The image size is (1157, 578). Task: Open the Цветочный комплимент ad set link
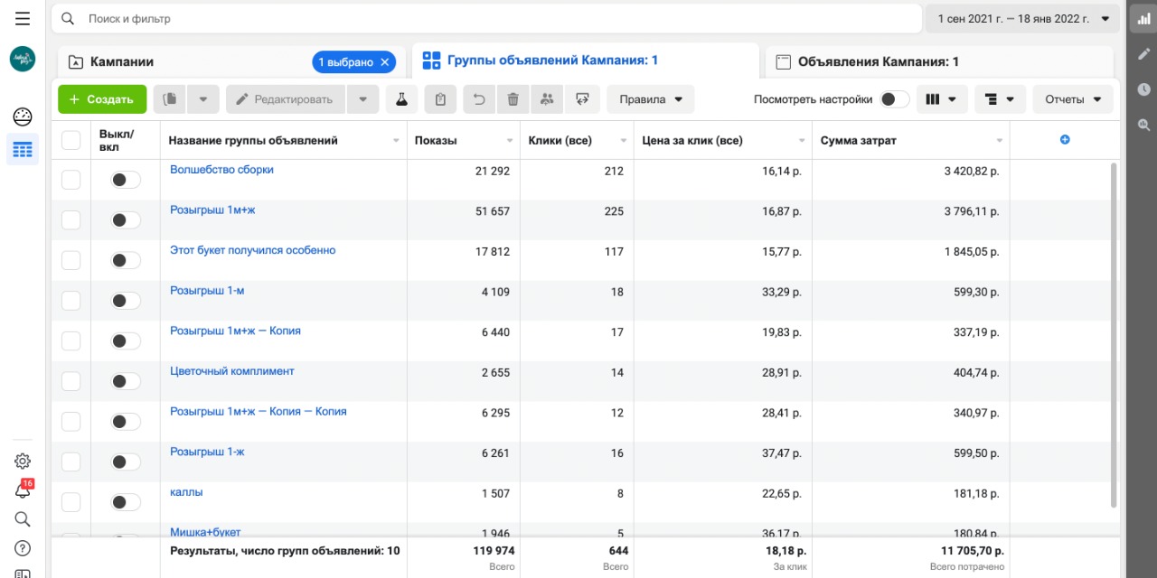232,371
